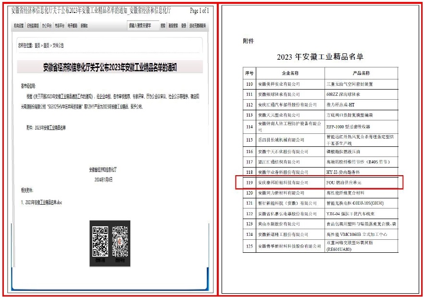Click the 文件公告 breadcrumb item
425x299 pixels.
click(x=58, y=46)
